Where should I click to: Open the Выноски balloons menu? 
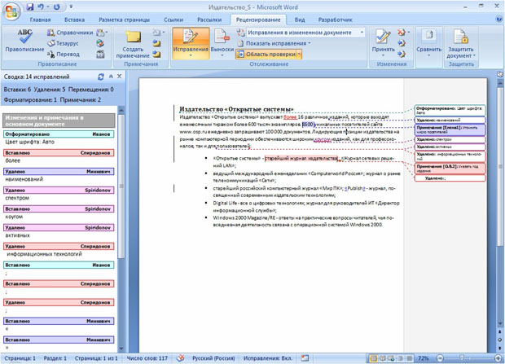(222, 43)
